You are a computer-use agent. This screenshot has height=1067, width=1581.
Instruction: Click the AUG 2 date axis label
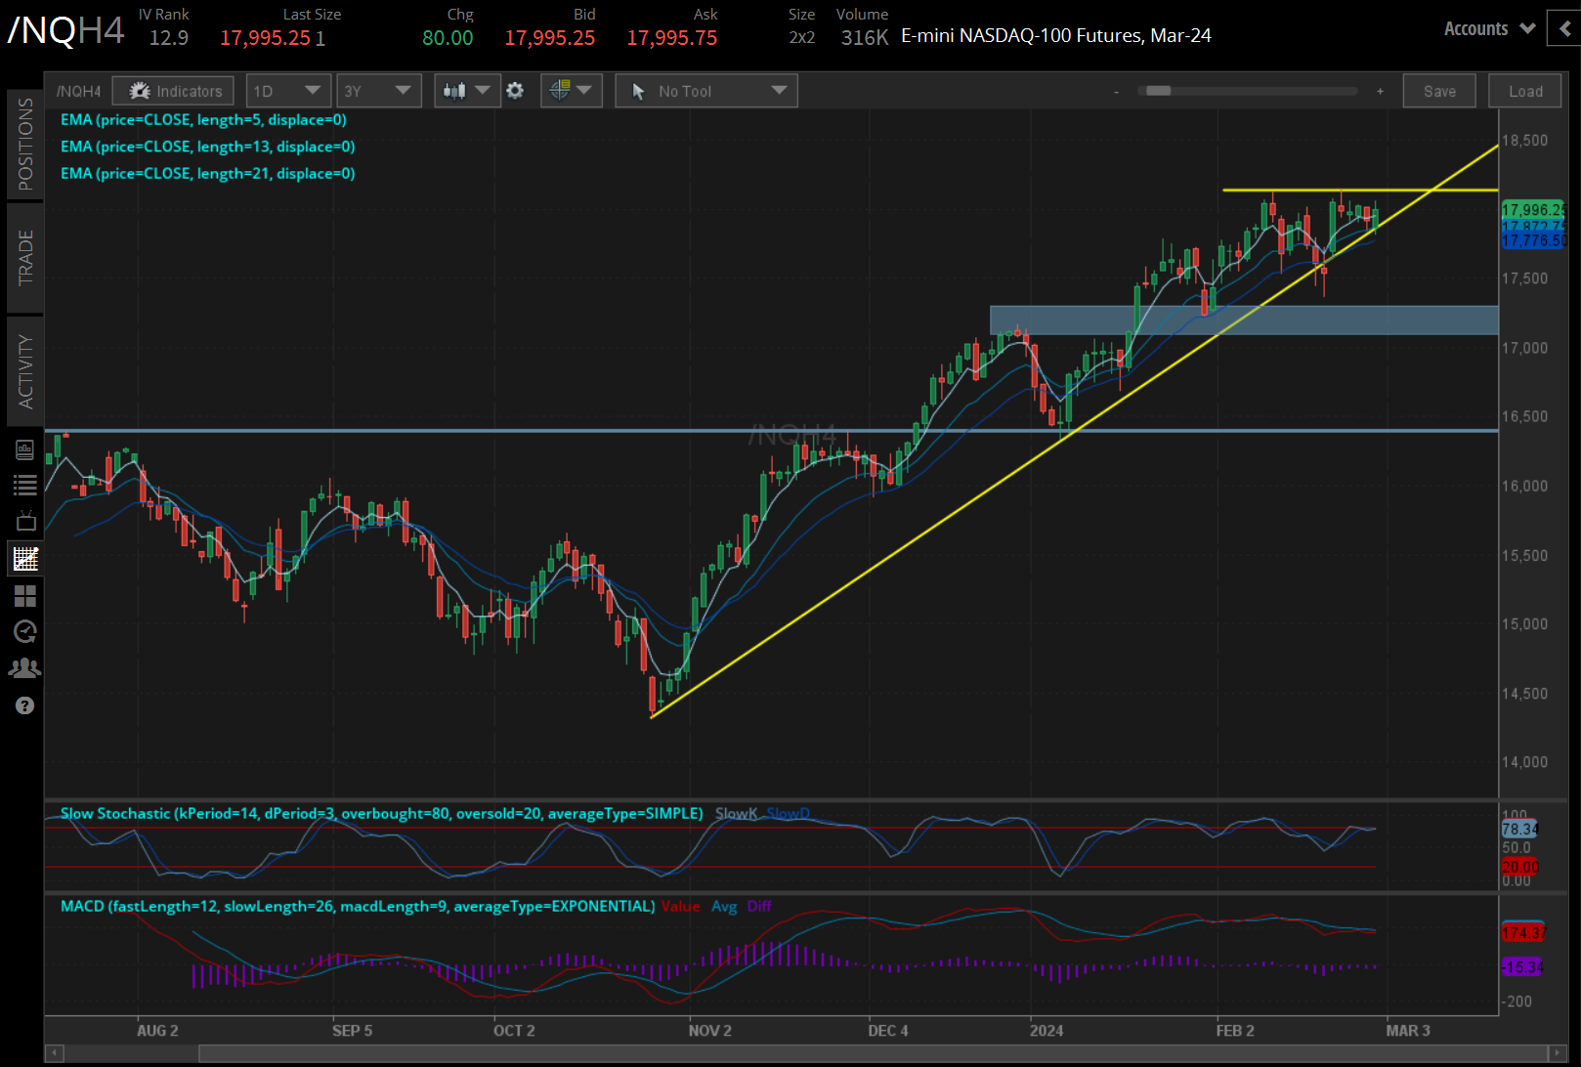(157, 1031)
